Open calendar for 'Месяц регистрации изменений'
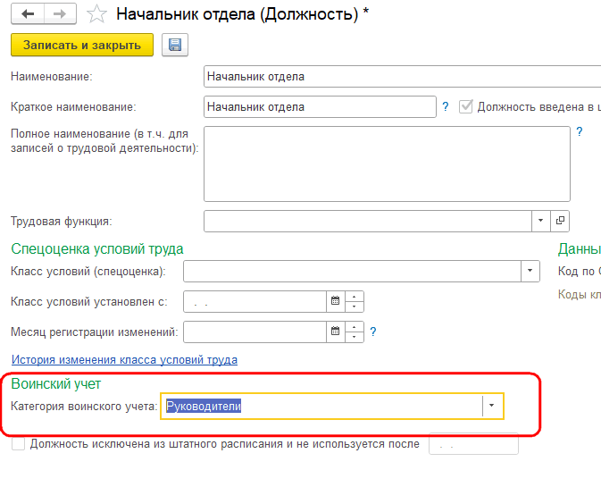 coord(336,332)
